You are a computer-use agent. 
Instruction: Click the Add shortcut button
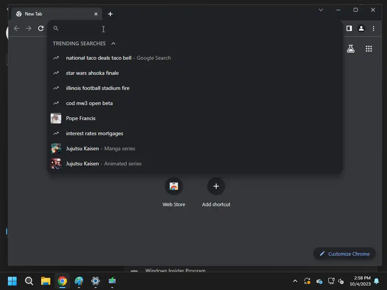[x=216, y=193]
